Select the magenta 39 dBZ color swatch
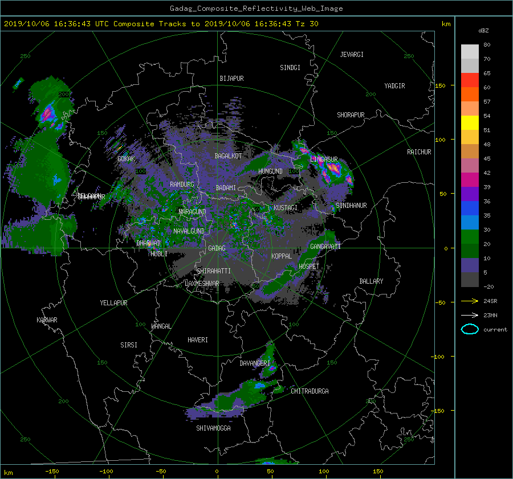 (470, 180)
